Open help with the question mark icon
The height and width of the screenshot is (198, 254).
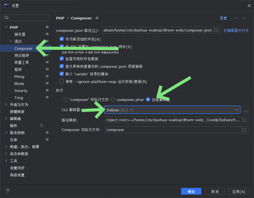pyautogui.click(x=8, y=192)
